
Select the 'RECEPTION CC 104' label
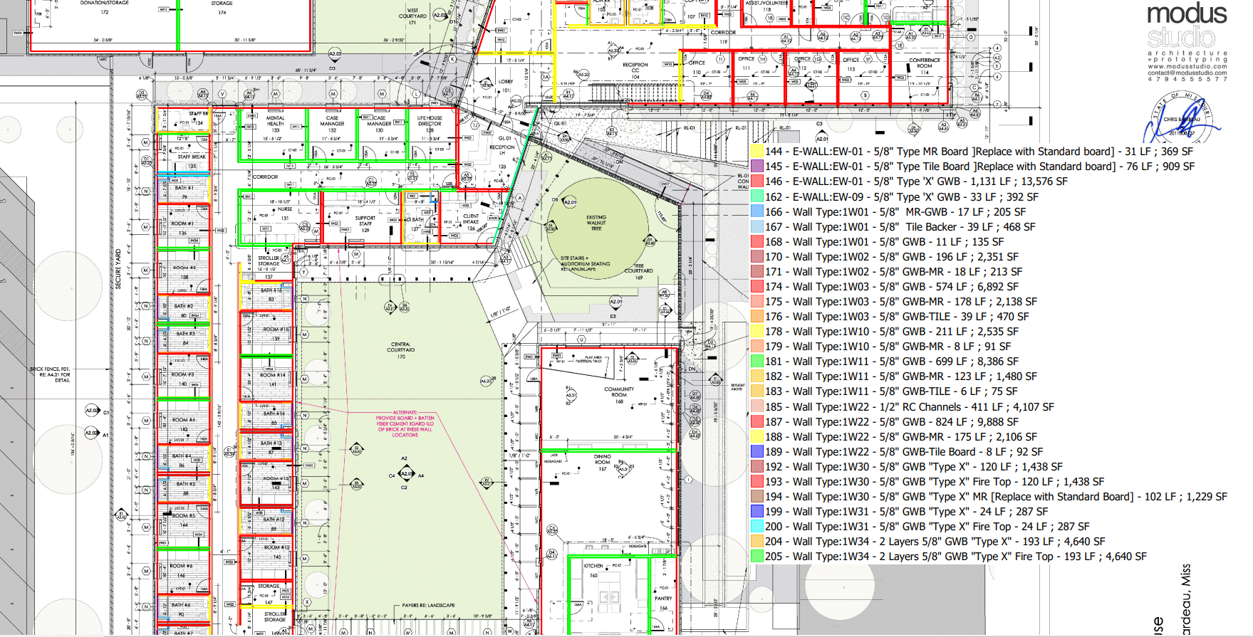[635, 70]
